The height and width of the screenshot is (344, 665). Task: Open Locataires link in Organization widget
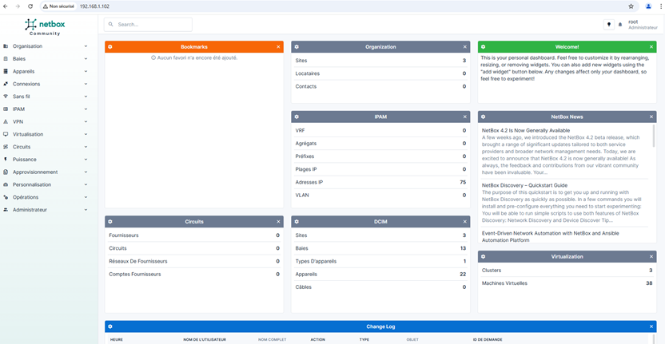[308, 73]
